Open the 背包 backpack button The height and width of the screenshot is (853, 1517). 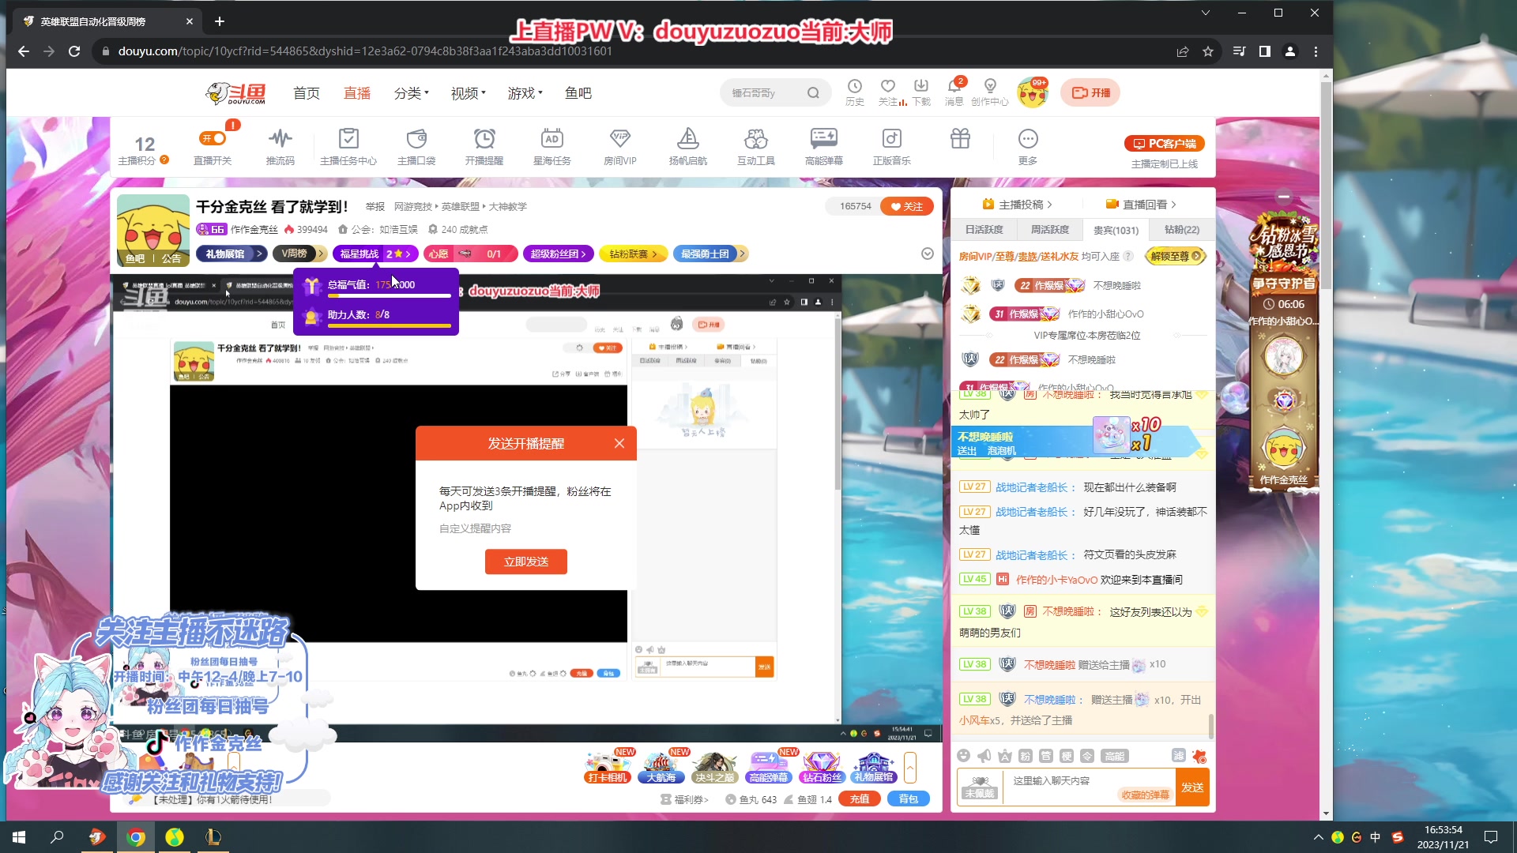coord(909,799)
